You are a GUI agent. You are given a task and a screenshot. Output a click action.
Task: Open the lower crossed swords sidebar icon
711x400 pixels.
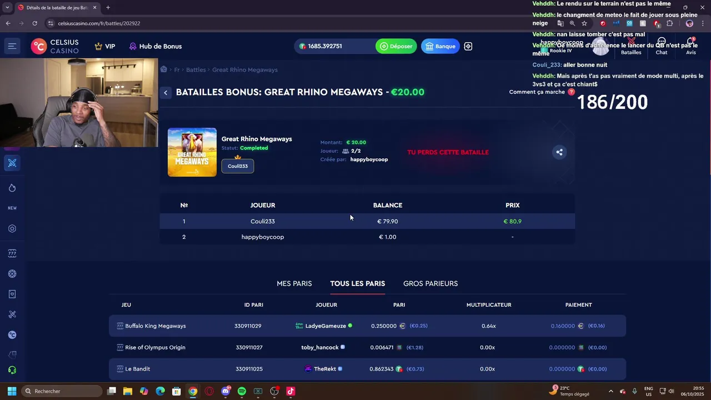pos(12,314)
